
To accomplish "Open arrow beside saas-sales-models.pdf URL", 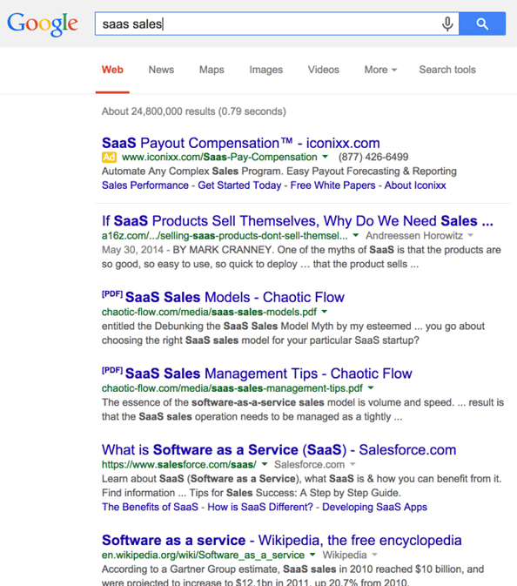I will 325,312.
